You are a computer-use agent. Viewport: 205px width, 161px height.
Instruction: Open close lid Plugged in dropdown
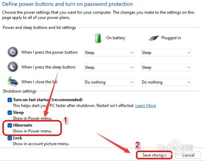(166, 82)
